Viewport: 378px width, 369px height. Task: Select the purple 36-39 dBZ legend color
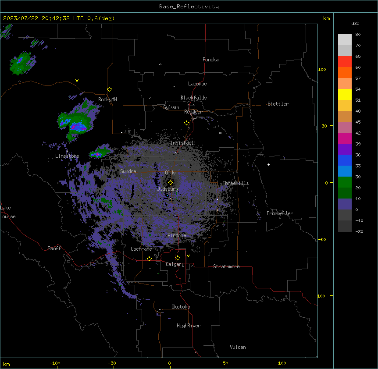click(345, 149)
